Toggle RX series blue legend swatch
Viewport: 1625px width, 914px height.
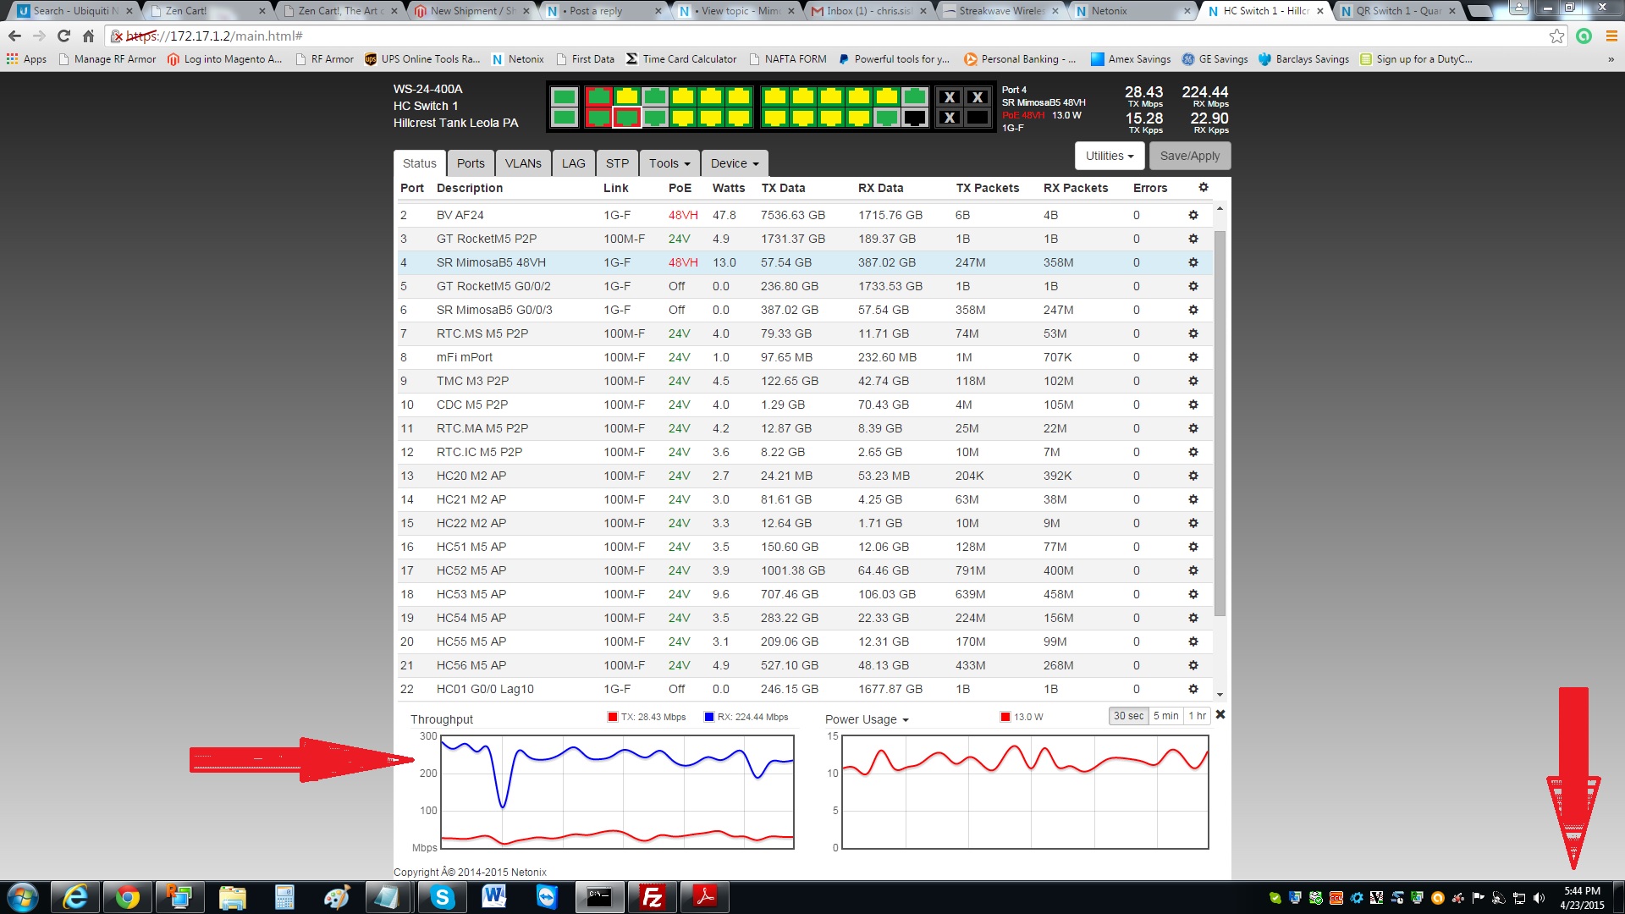[709, 717]
